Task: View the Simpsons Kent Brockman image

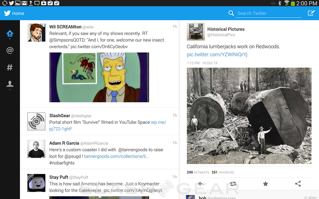Action: pos(99,77)
